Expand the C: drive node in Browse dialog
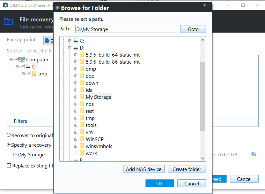This screenshot has height=194, width=265. (x=70, y=41)
